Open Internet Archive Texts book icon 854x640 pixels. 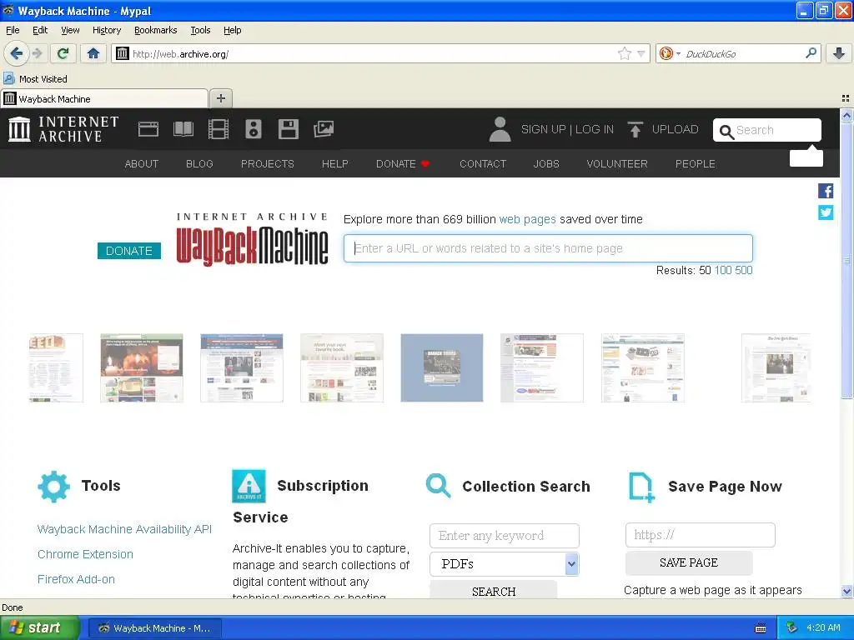click(x=183, y=129)
